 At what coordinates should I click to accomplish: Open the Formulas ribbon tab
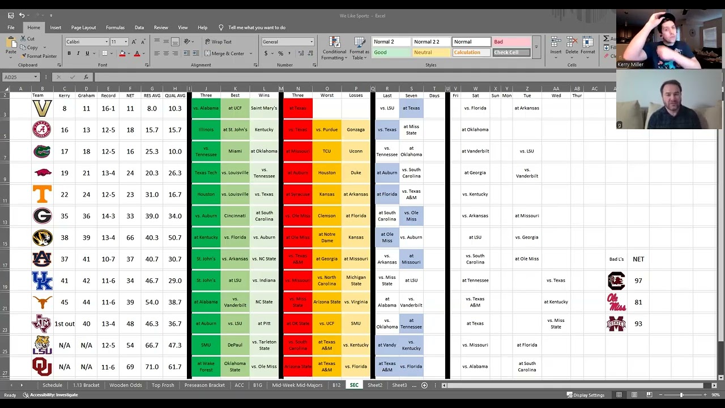coord(115,27)
